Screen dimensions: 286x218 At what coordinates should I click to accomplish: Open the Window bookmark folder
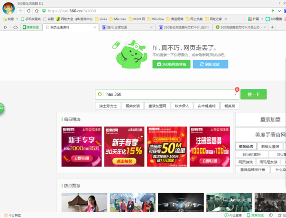coord(155,19)
